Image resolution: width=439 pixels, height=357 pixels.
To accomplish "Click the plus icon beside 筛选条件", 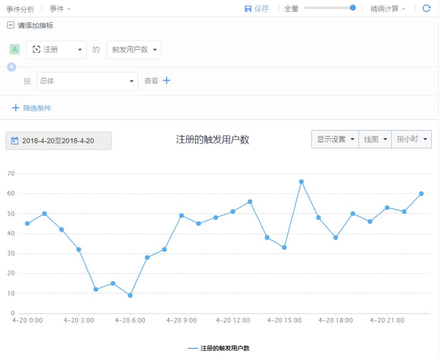I will pos(15,108).
